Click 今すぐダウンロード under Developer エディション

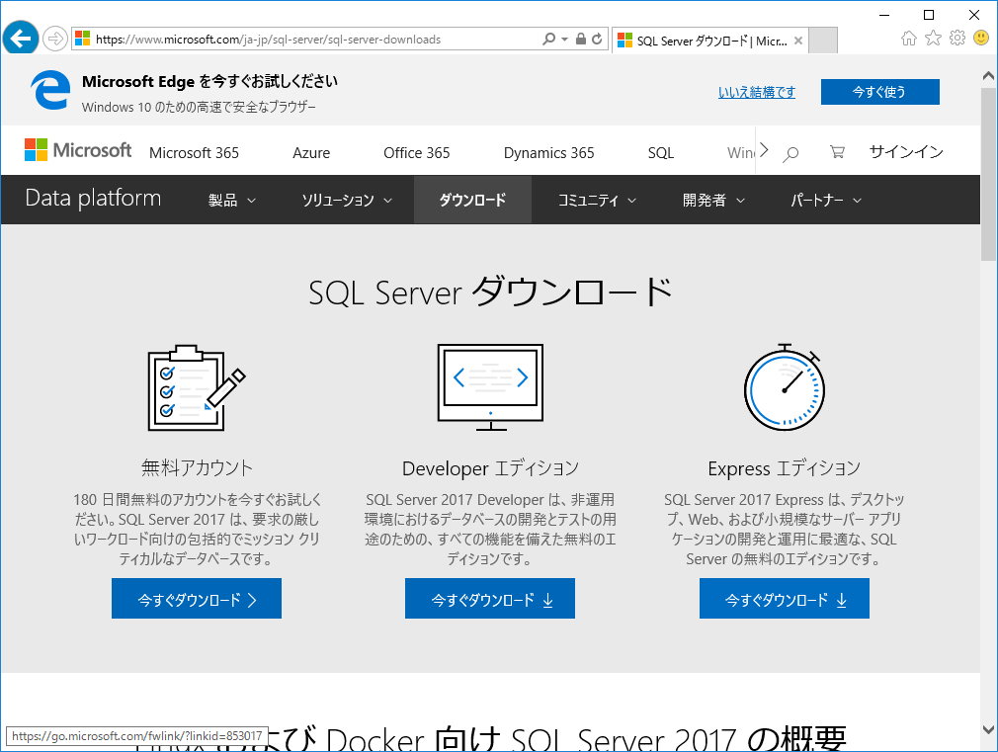(x=490, y=599)
